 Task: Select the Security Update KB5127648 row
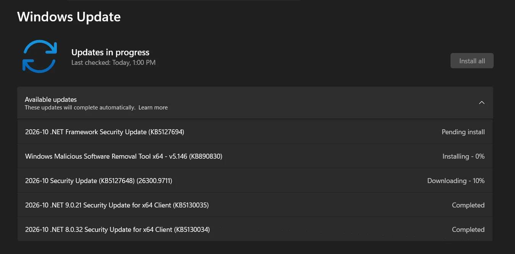click(x=255, y=180)
